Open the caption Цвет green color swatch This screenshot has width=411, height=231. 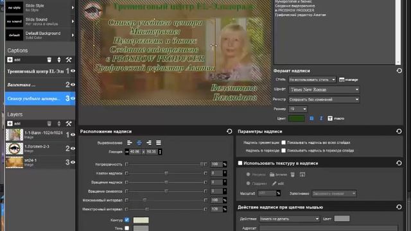[296, 118]
